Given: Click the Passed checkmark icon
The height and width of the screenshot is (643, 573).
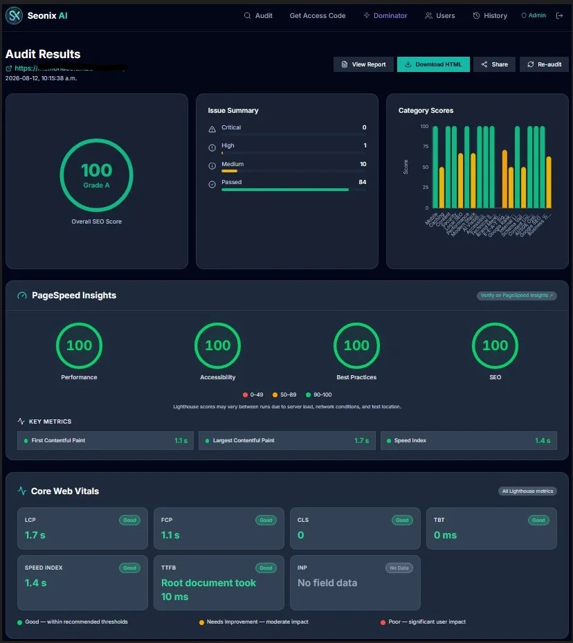Looking at the screenshot, I should pyautogui.click(x=212, y=185).
